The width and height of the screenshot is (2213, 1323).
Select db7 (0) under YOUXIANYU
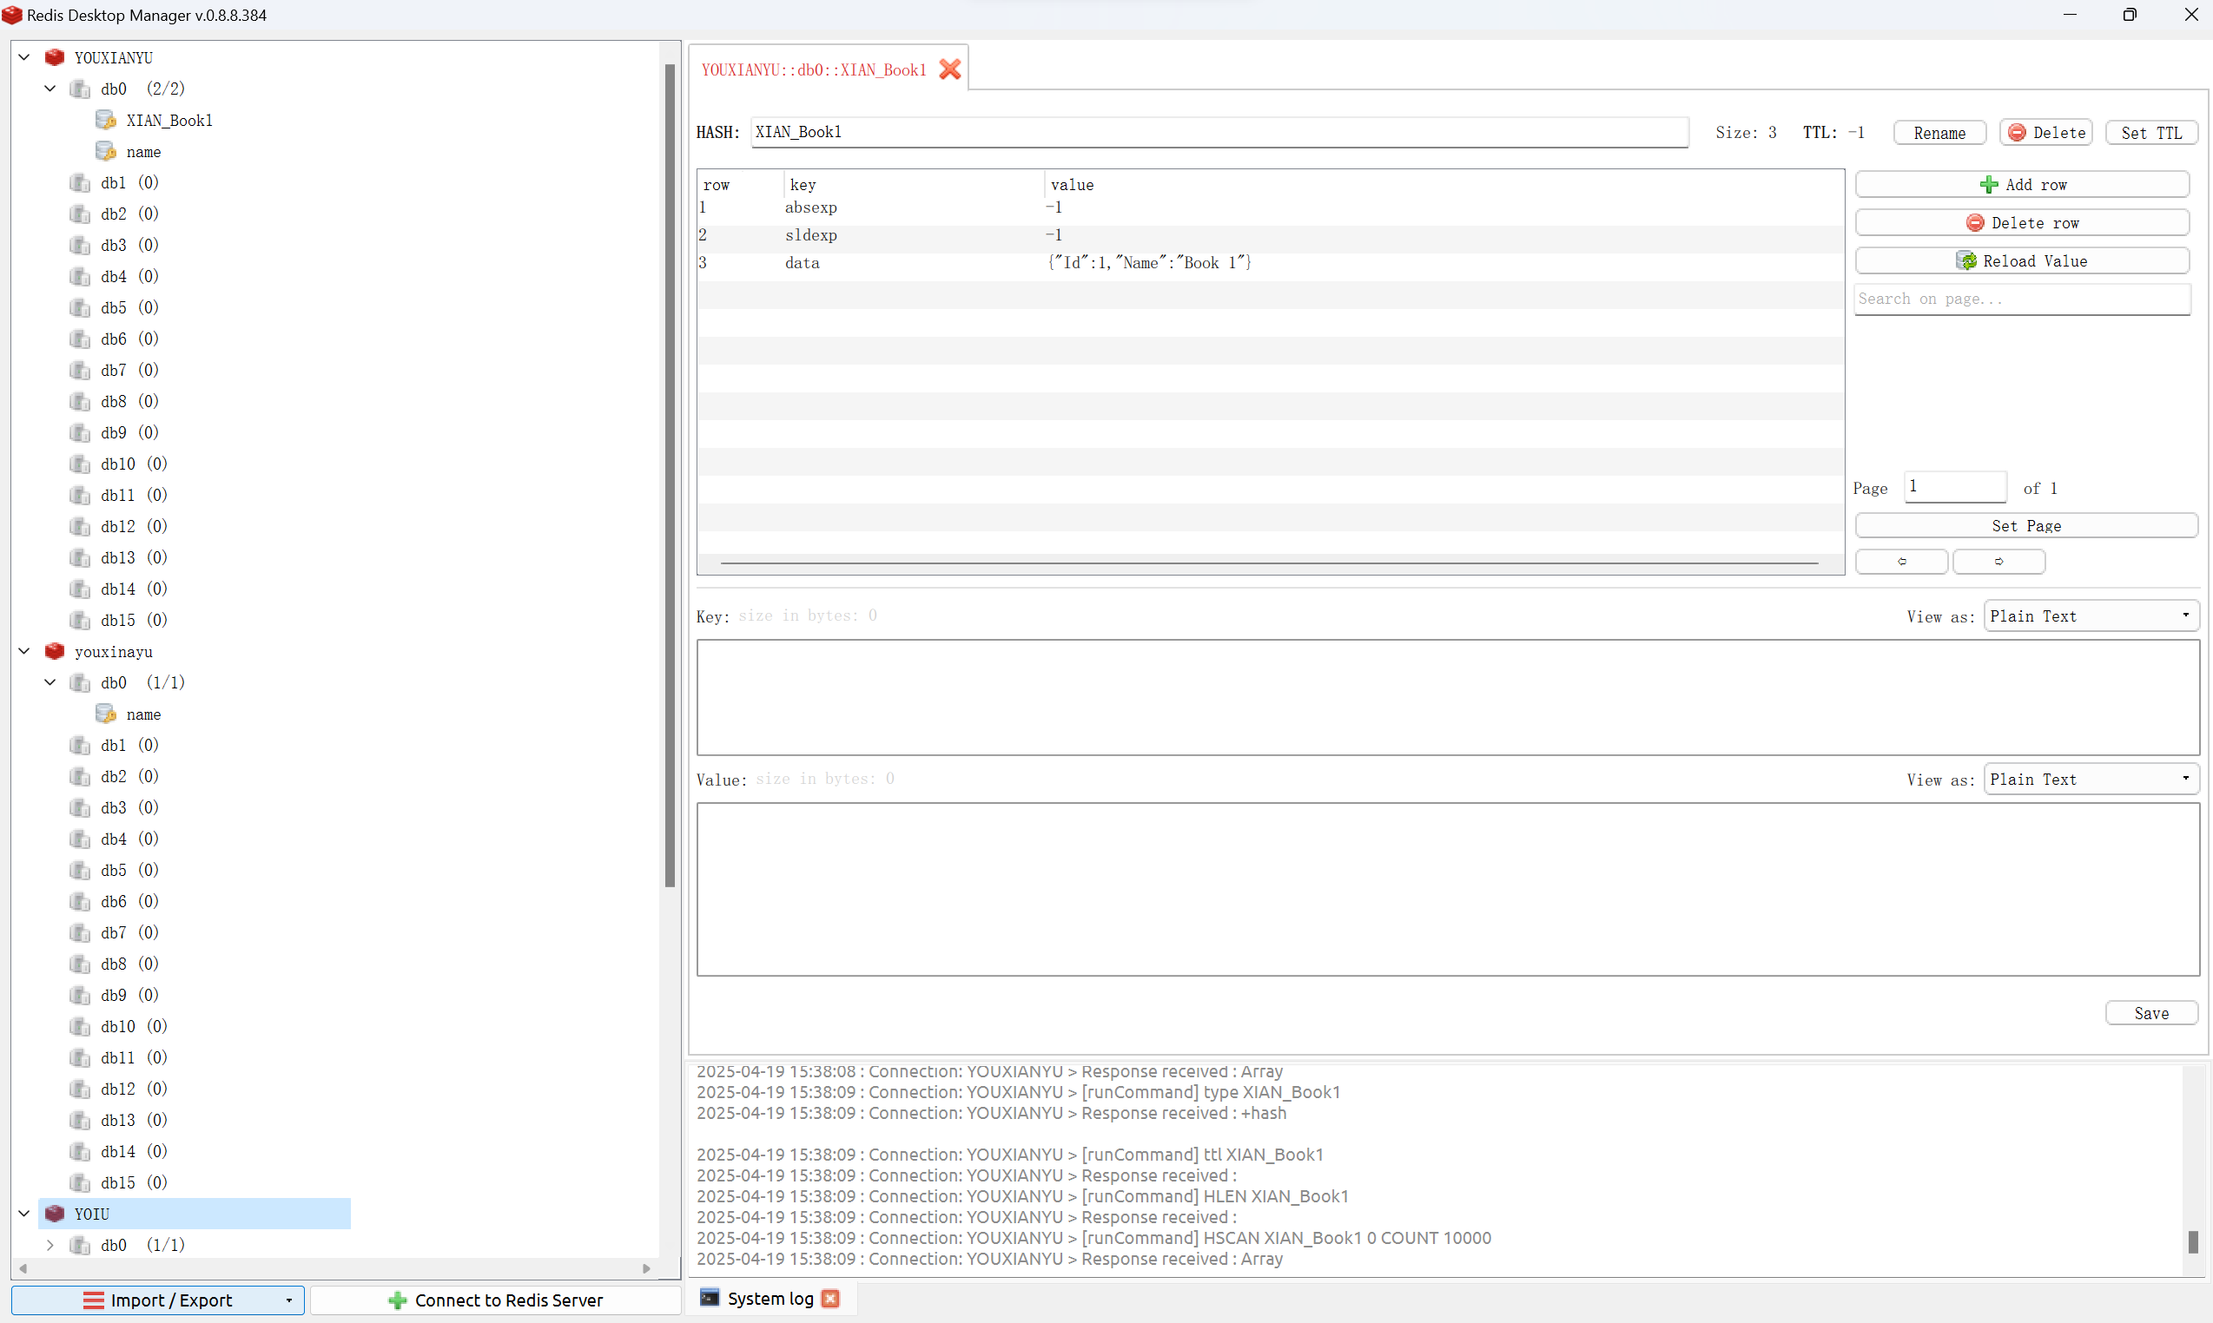pos(129,369)
